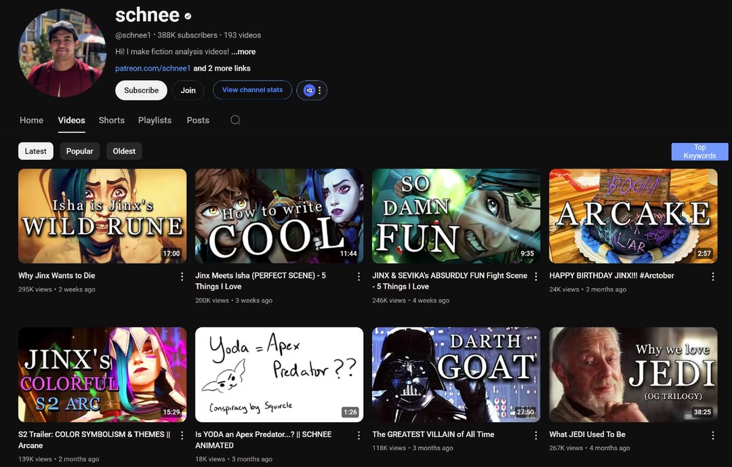Open title 'Why Jinx Wants to Die'

tap(56, 276)
